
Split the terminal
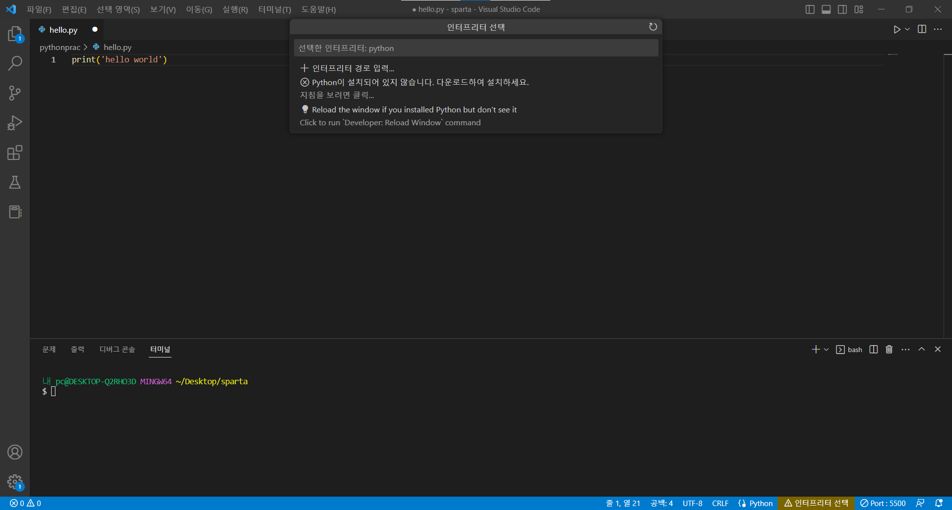click(874, 350)
